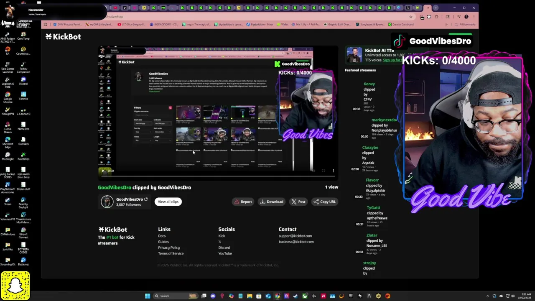
Task: Open the Terms of Service link
Action: 171,253
